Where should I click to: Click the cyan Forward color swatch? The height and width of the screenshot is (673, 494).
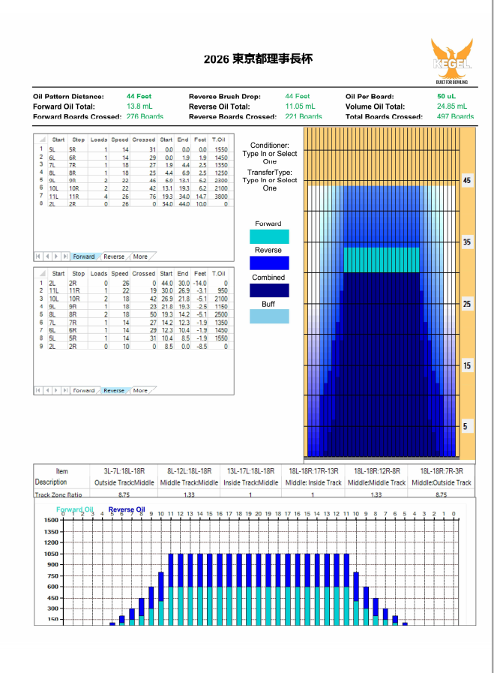(x=268, y=236)
